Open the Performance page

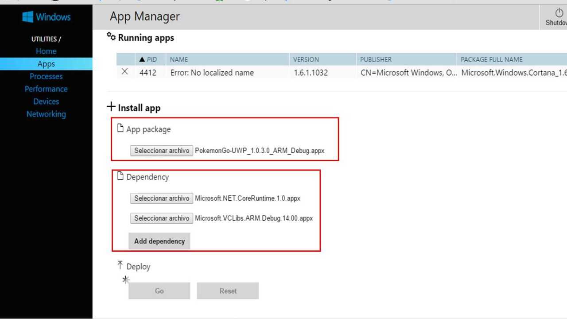pos(46,89)
